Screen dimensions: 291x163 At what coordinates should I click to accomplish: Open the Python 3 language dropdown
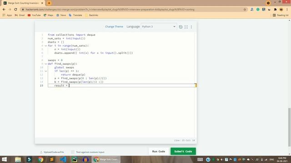coord(159,27)
